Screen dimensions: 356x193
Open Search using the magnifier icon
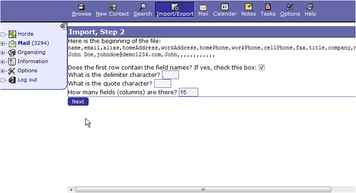click(x=143, y=7)
